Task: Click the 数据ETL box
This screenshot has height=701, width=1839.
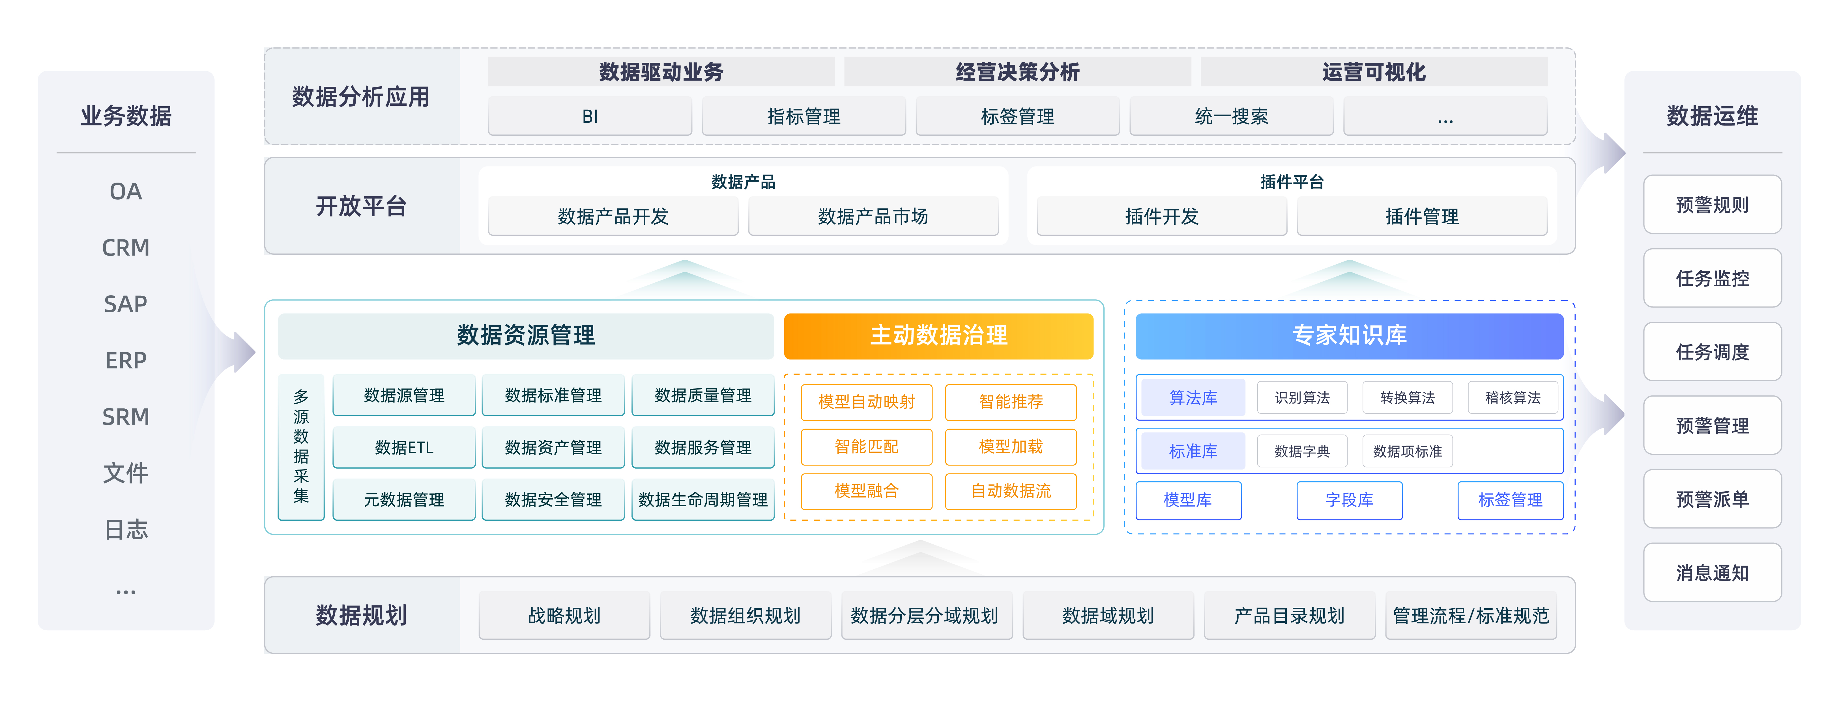Action: (403, 447)
